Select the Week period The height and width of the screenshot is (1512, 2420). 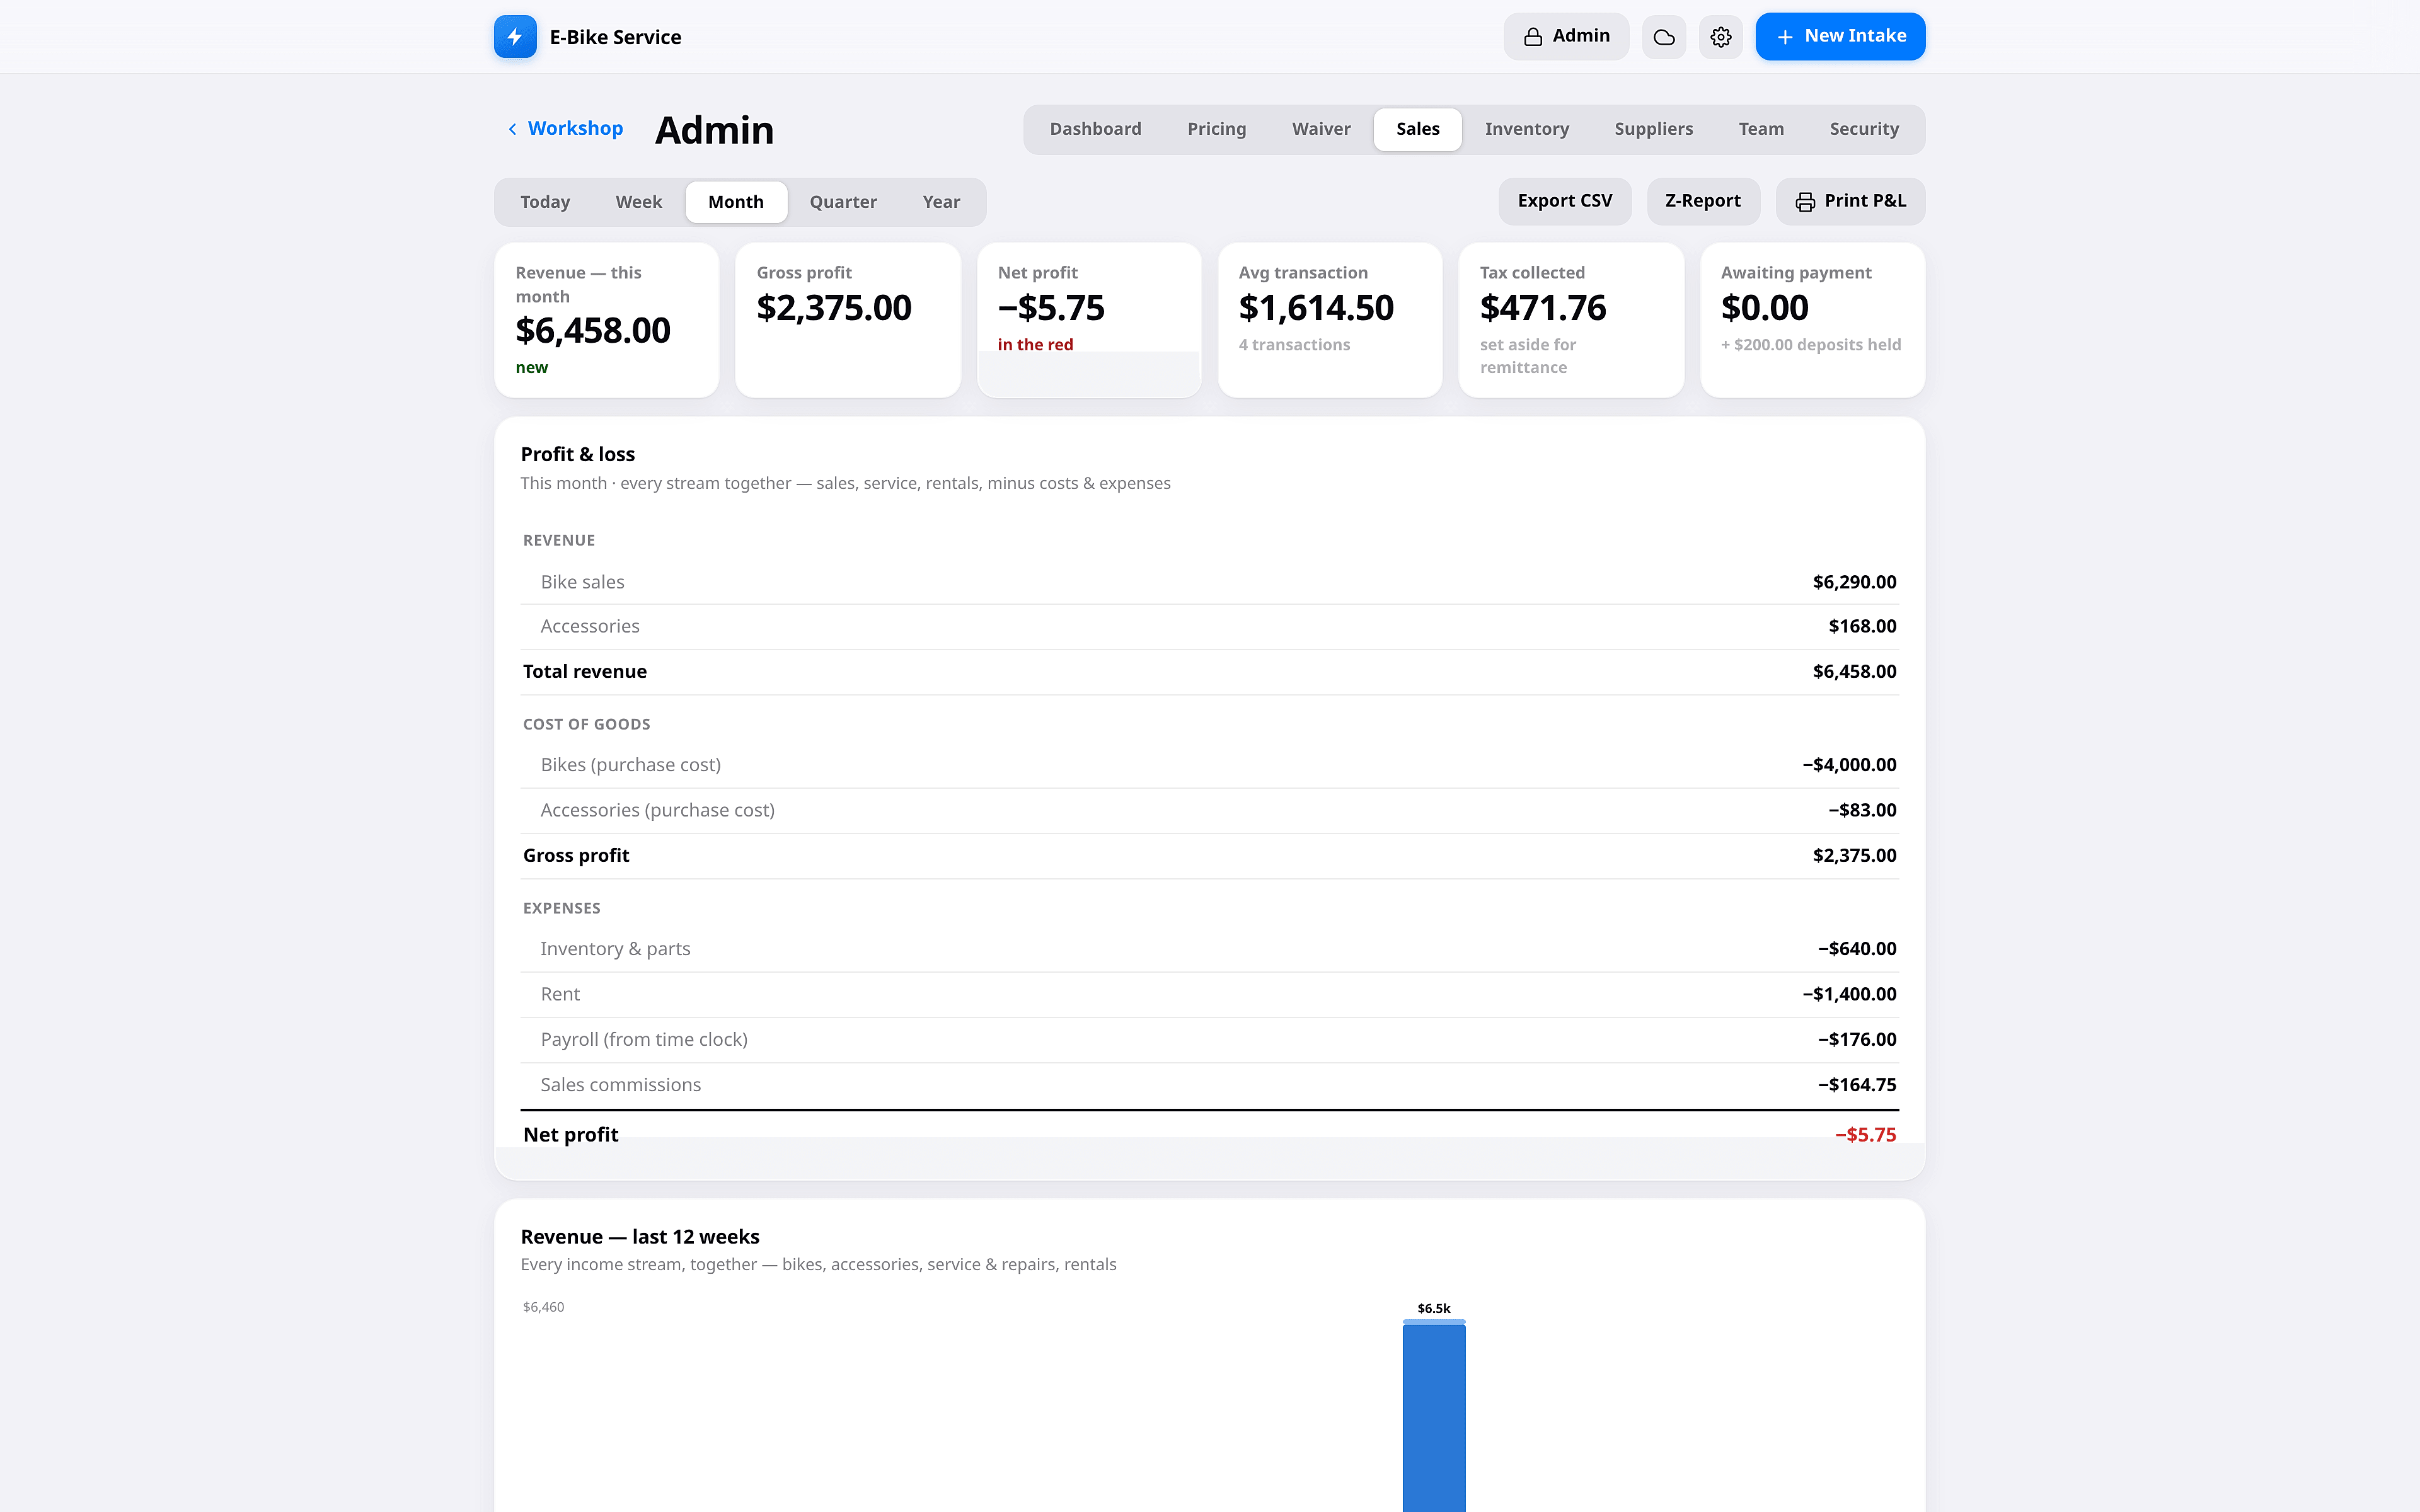638,202
